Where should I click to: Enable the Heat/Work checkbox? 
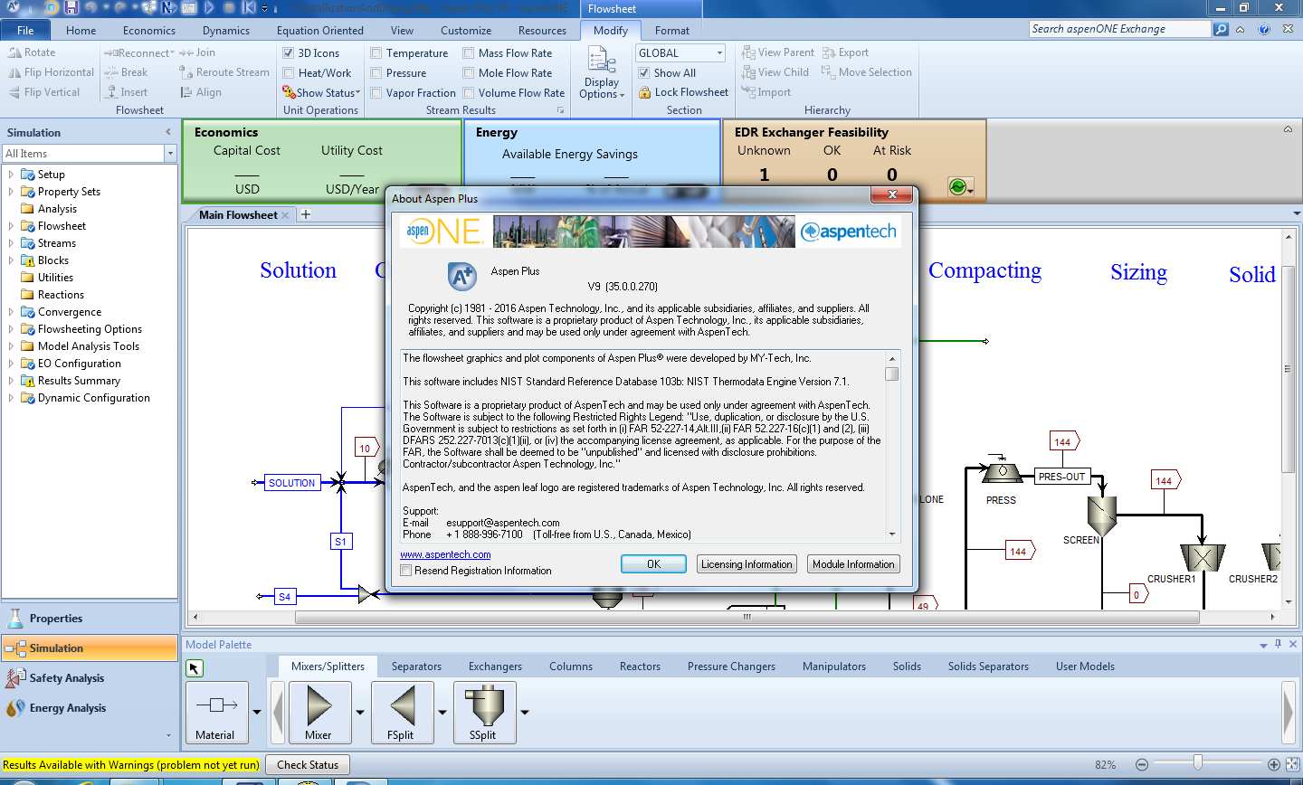click(289, 72)
